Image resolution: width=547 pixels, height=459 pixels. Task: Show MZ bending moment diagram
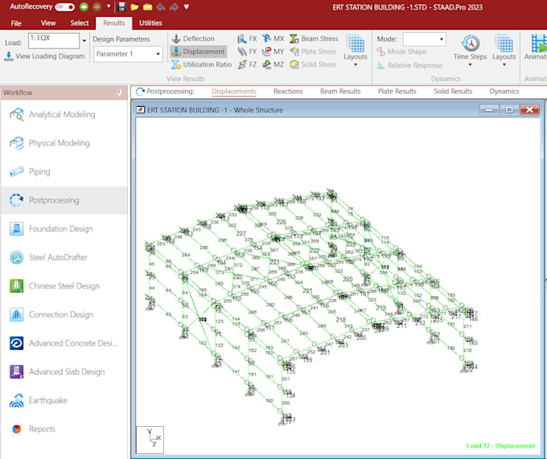click(273, 64)
